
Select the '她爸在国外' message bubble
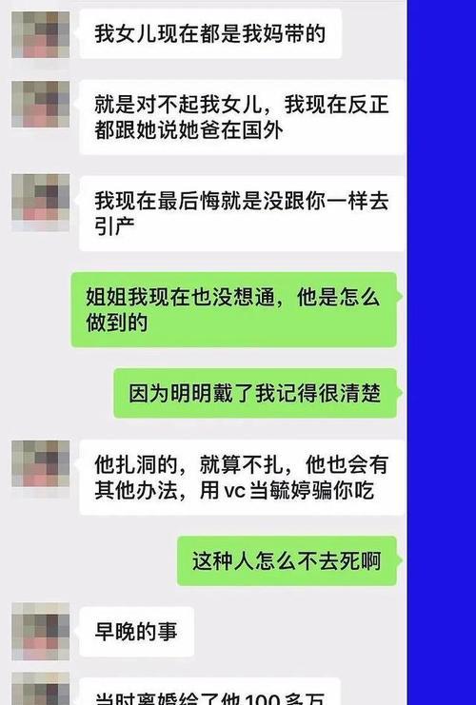pyautogui.click(x=242, y=117)
